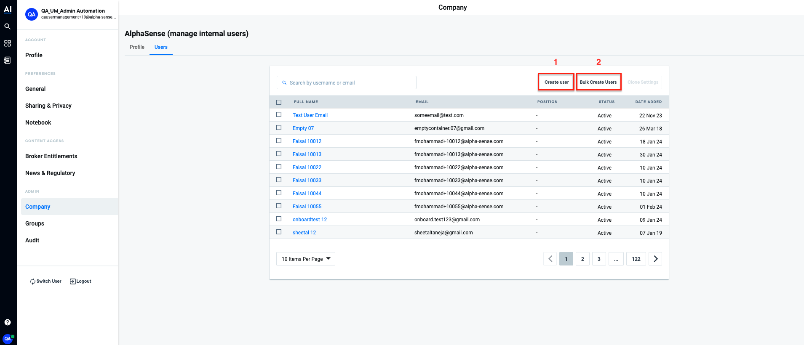
Task: Open the Faisal 10013 user link
Action: (x=307, y=154)
